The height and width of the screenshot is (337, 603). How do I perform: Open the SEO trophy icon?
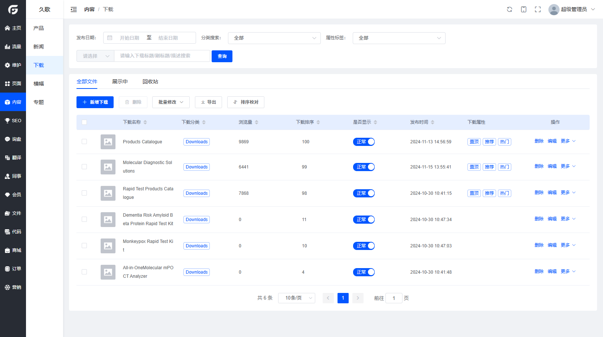pyautogui.click(x=7, y=121)
